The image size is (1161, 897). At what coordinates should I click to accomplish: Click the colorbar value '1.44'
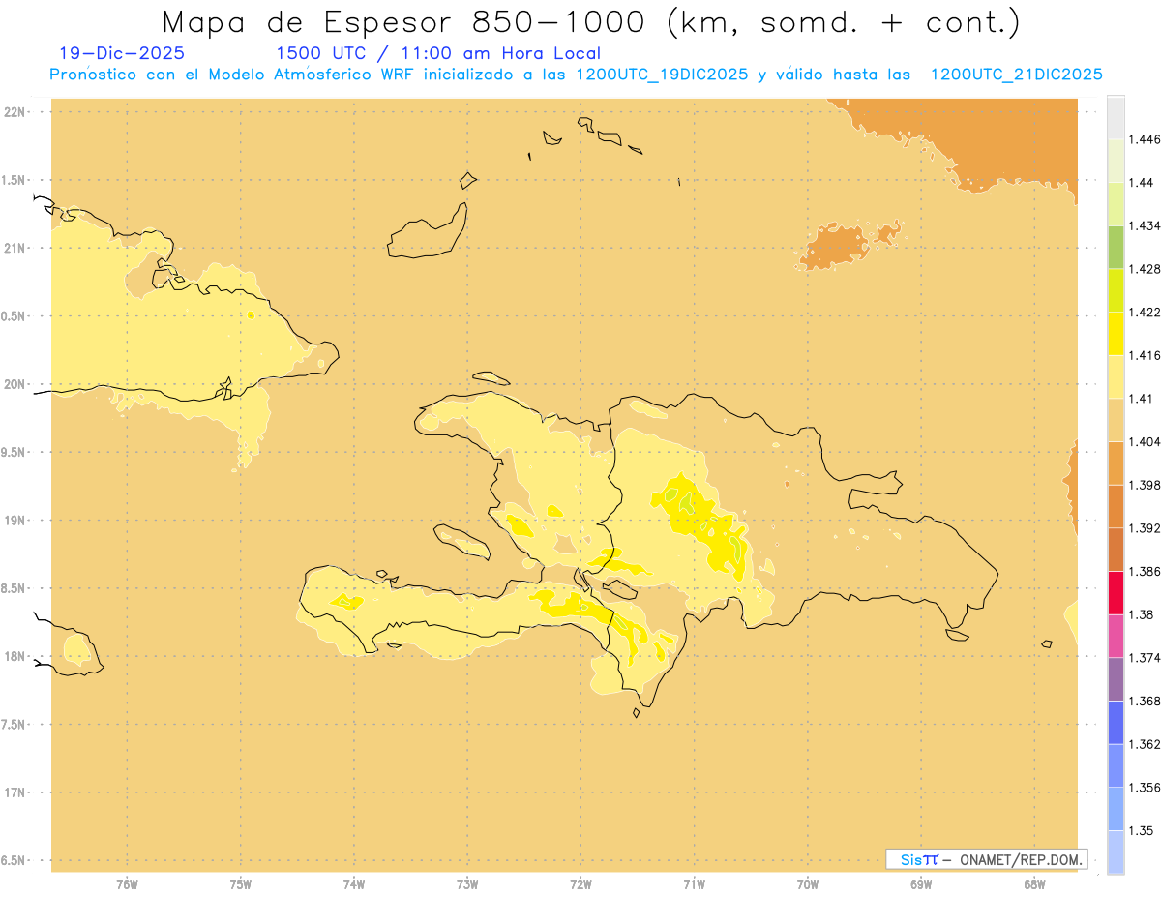click(1141, 183)
